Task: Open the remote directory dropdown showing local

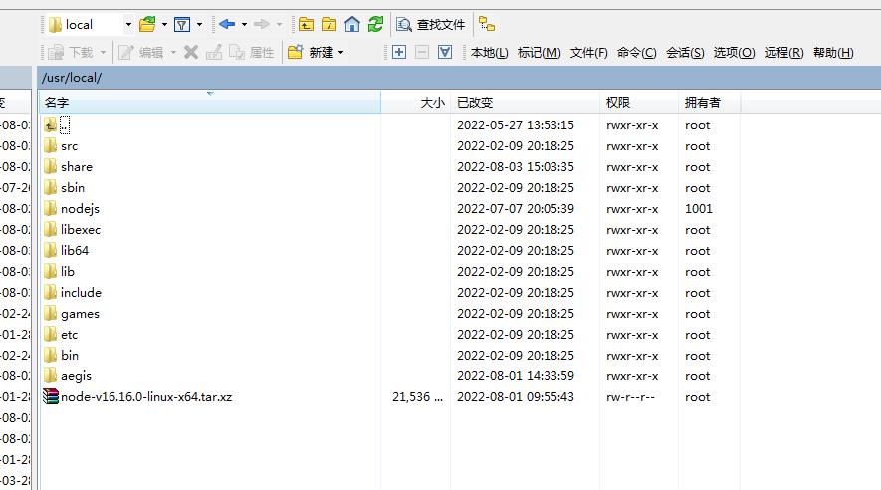Action: pyautogui.click(x=90, y=25)
